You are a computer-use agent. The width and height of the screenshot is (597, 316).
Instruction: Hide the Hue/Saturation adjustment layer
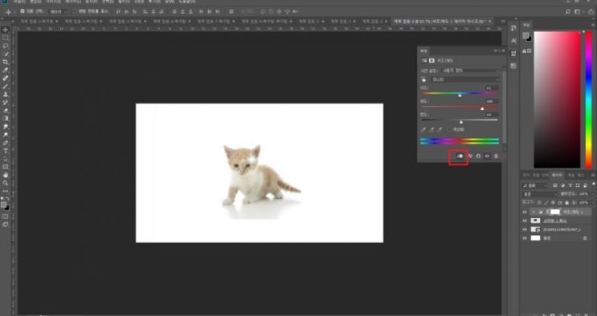click(x=525, y=213)
